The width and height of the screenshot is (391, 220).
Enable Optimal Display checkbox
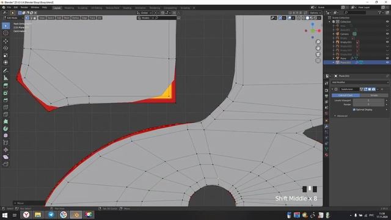pos(354,109)
